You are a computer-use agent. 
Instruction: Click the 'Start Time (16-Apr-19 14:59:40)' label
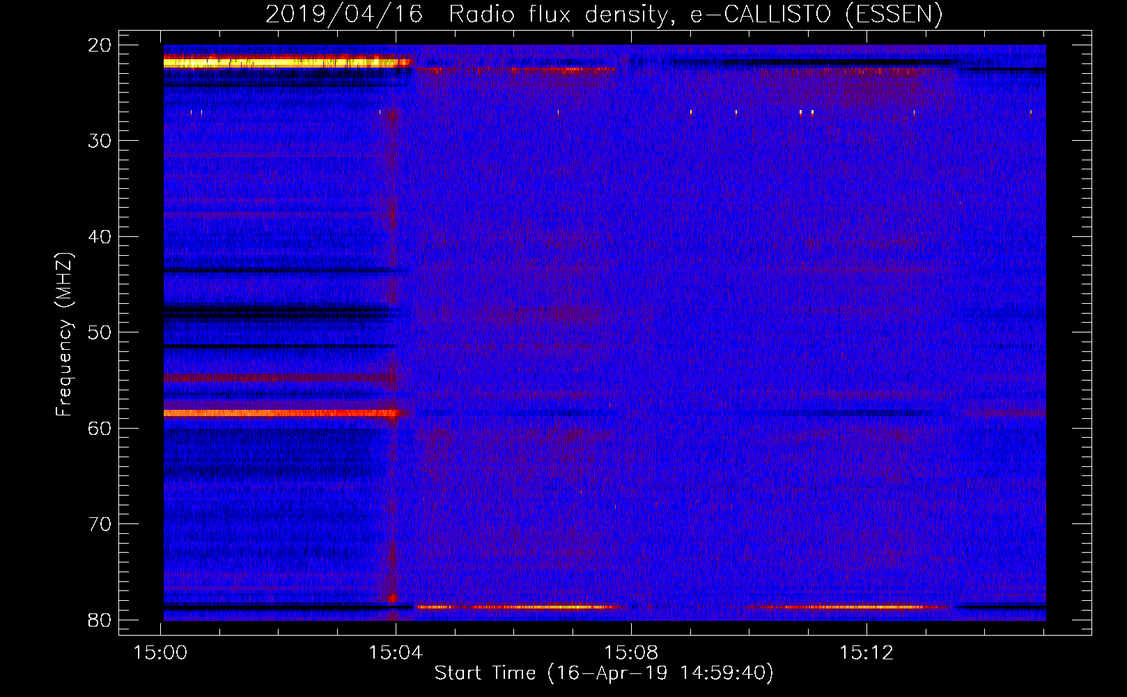[x=604, y=673]
